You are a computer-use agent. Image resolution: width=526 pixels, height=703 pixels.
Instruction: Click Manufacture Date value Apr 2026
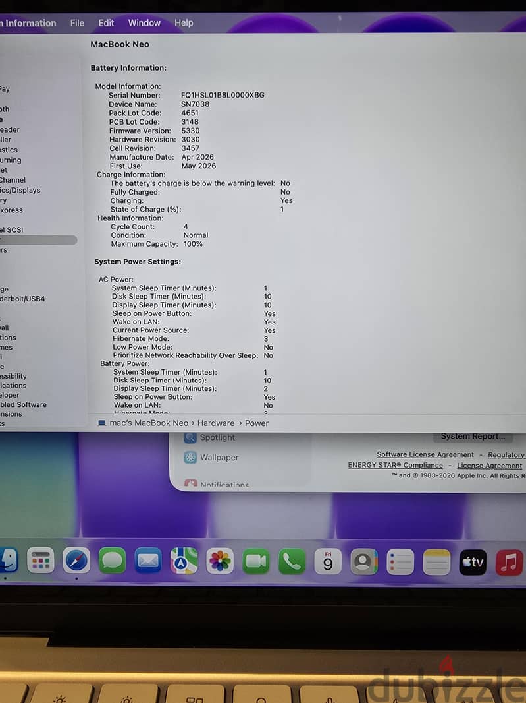(x=197, y=157)
